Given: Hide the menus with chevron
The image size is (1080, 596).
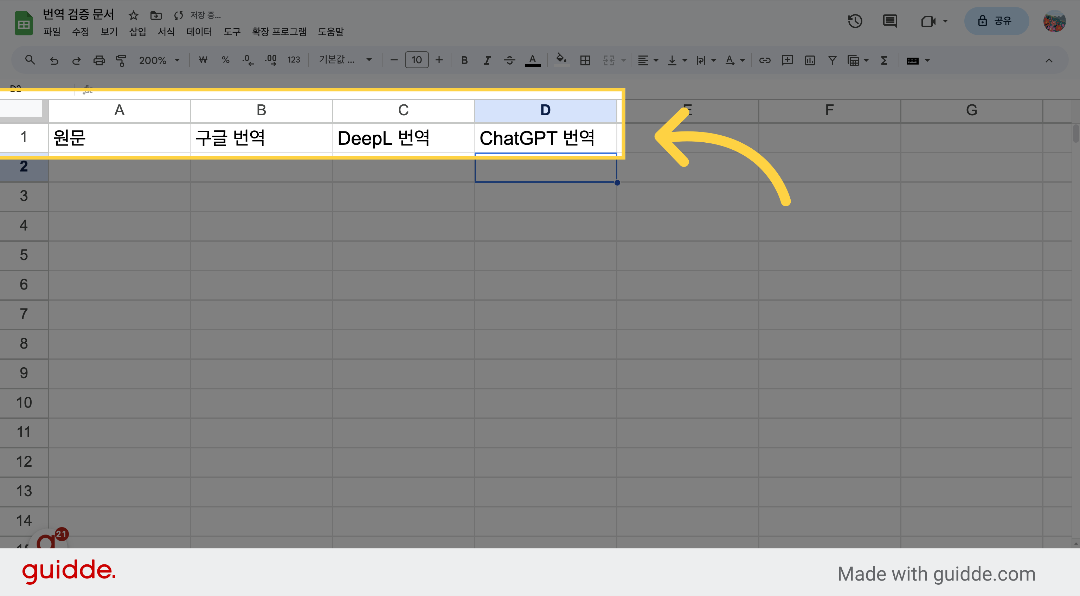Looking at the screenshot, I should click(x=1049, y=60).
